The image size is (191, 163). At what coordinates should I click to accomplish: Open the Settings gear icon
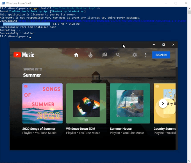tap(135, 55)
